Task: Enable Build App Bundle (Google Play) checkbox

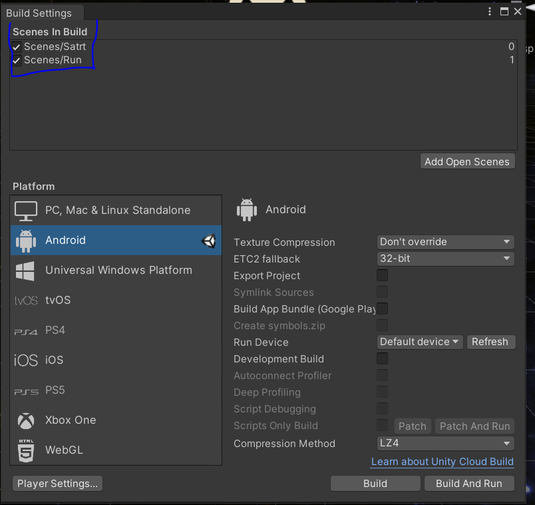Action: coord(382,308)
